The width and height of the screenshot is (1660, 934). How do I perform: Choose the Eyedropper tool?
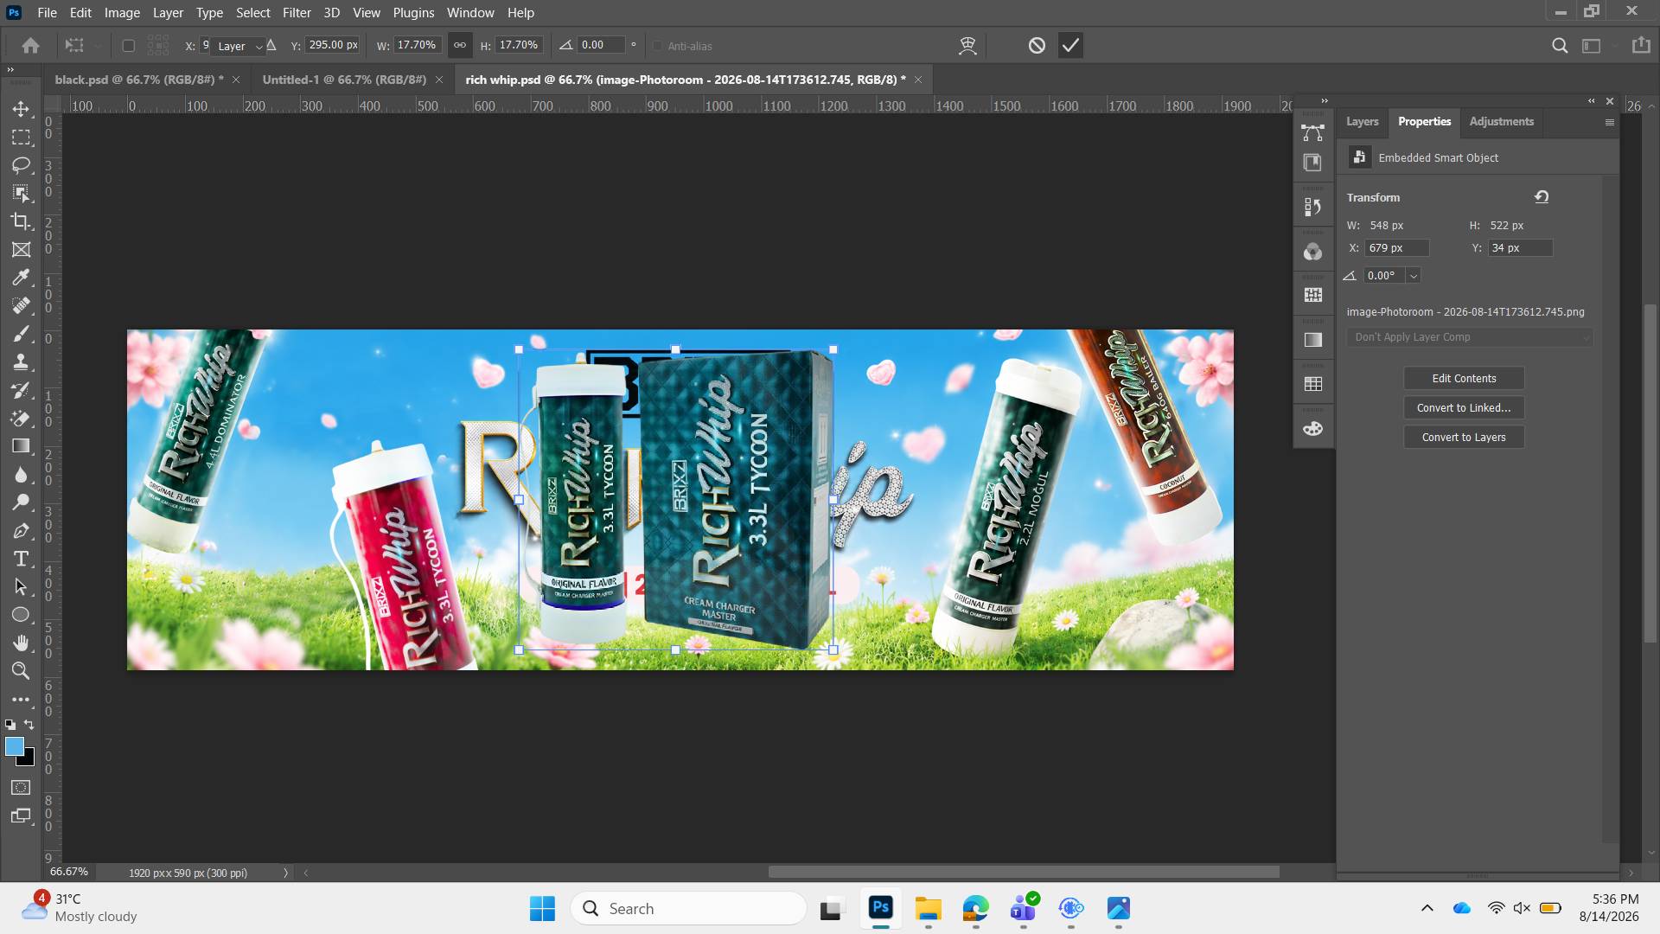tap(21, 278)
